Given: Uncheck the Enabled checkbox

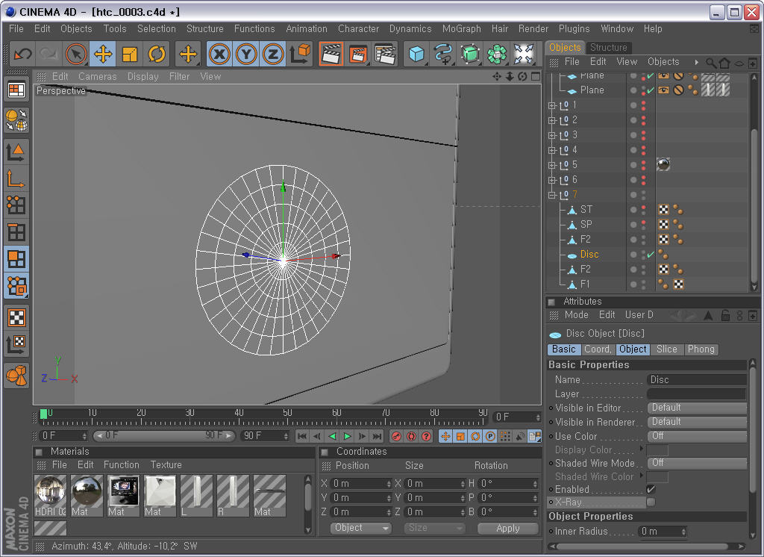Looking at the screenshot, I should pyautogui.click(x=651, y=489).
